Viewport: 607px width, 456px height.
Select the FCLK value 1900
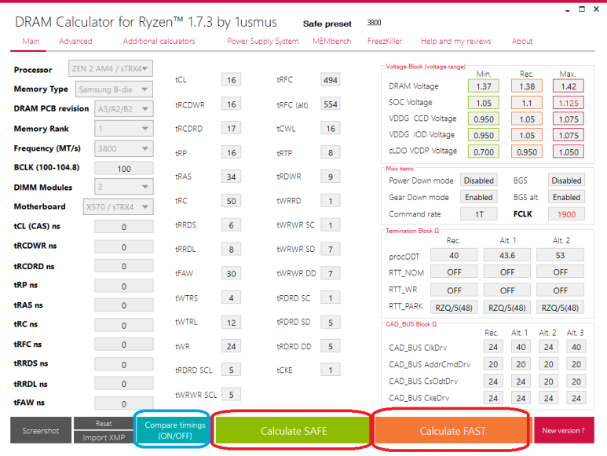click(x=566, y=214)
